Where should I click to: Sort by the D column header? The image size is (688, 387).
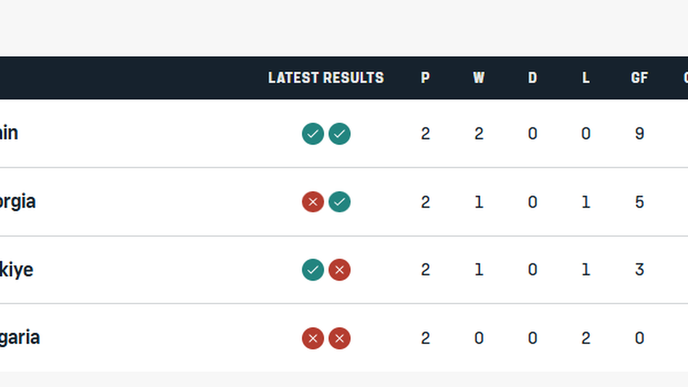tap(532, 78)
